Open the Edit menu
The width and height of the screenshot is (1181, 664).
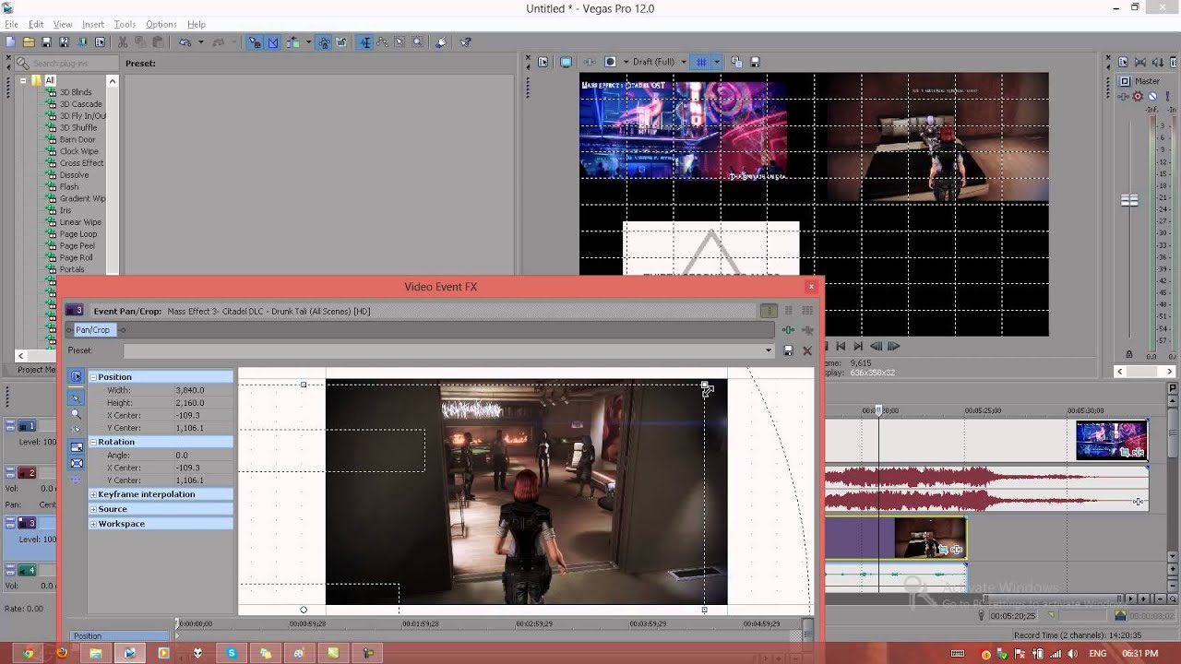[x=36, y=24]
